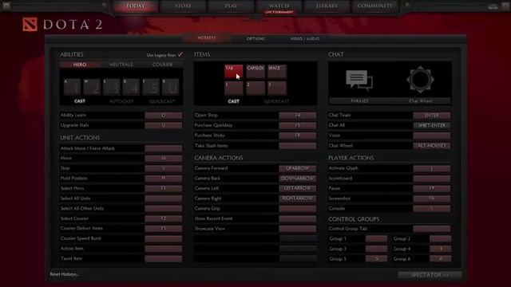This screenshot has height=287, width=511.
Task: Open the Library tab
Action: 327,6
